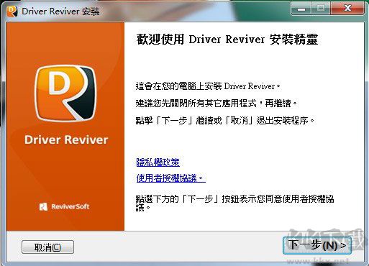This screenshot has height=266, width=369.
Task: Click the ReviverSoft logo in sidebar
Action: pos(64,206)
